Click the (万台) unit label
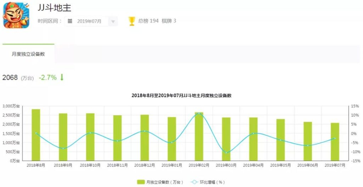Viewport: 363px width, 187px height. [27, 78]
